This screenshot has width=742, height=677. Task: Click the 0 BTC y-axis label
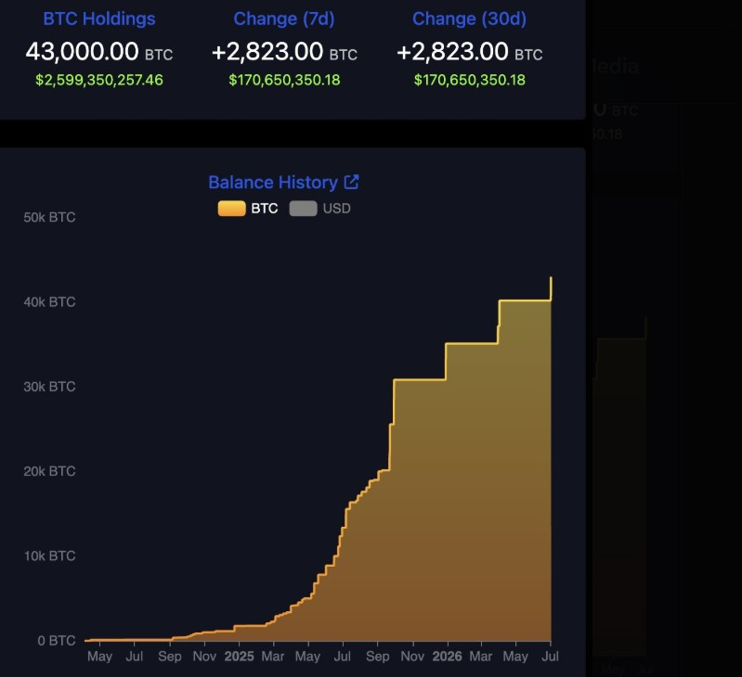[57, 641]
